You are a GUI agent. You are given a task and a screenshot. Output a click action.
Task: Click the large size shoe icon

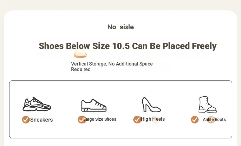coord(94,105)
